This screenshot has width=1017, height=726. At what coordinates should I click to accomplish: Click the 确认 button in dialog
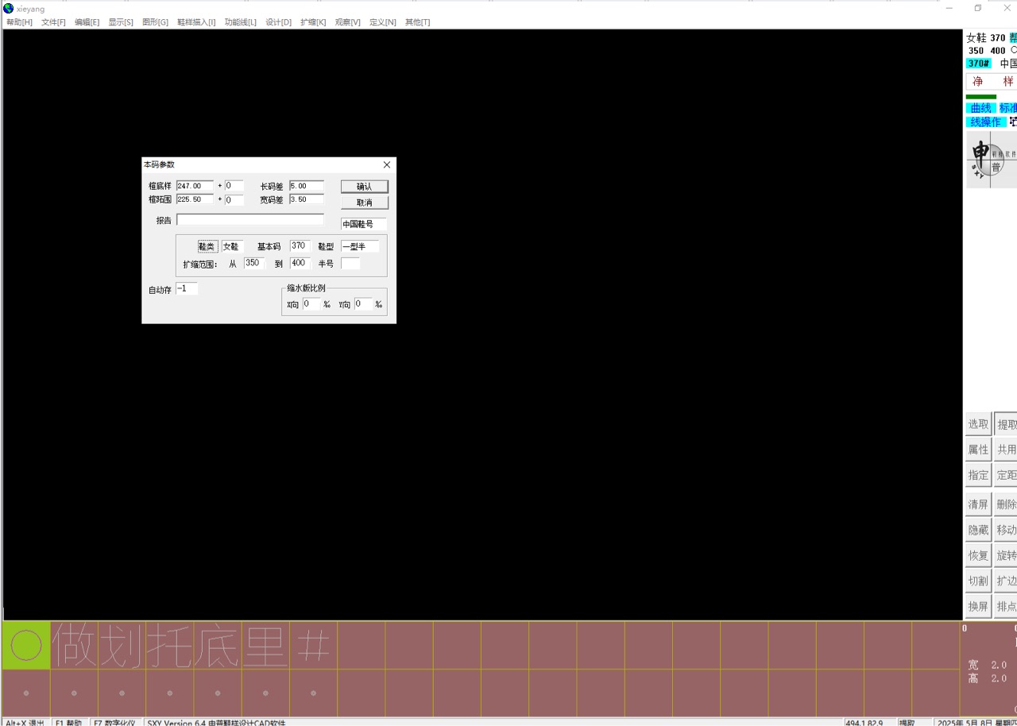(x=365, y=187)
